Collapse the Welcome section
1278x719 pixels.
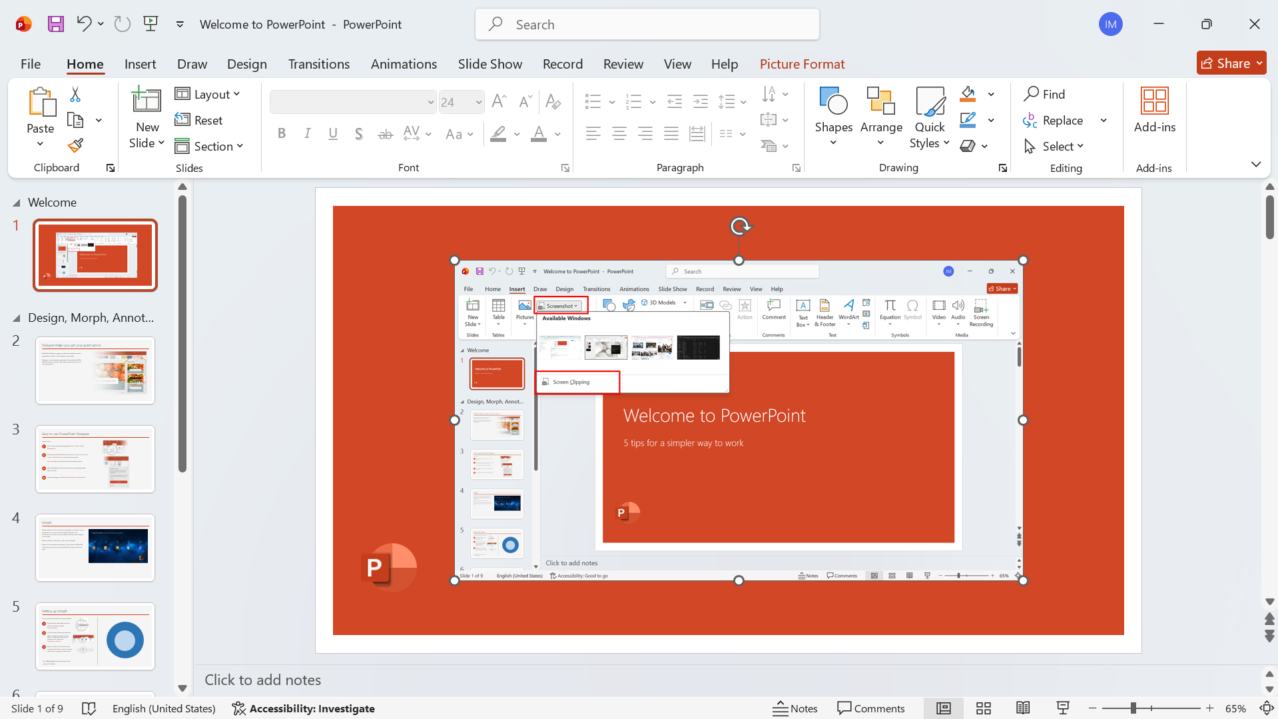point(16,203)
